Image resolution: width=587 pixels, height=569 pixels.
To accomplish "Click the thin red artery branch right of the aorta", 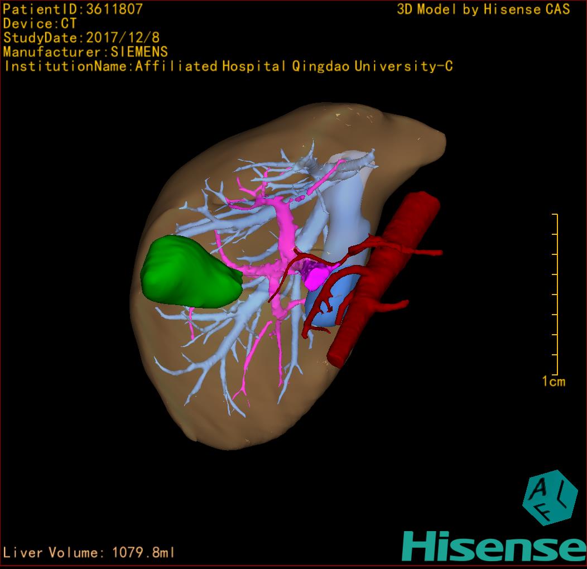I will 427,252.
